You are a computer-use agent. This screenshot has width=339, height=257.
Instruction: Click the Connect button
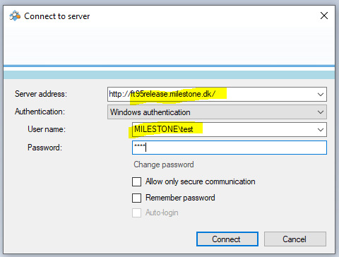click(x=227, y=239)
